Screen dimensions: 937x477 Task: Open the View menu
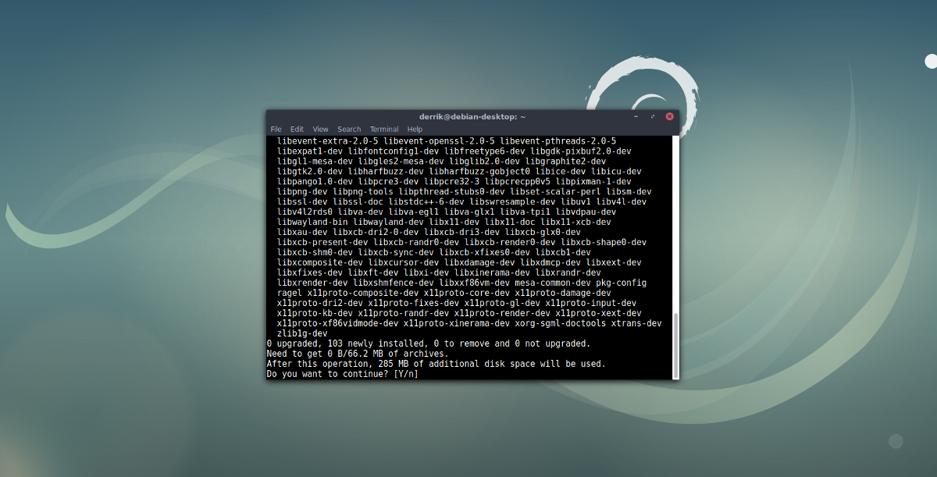321,130
